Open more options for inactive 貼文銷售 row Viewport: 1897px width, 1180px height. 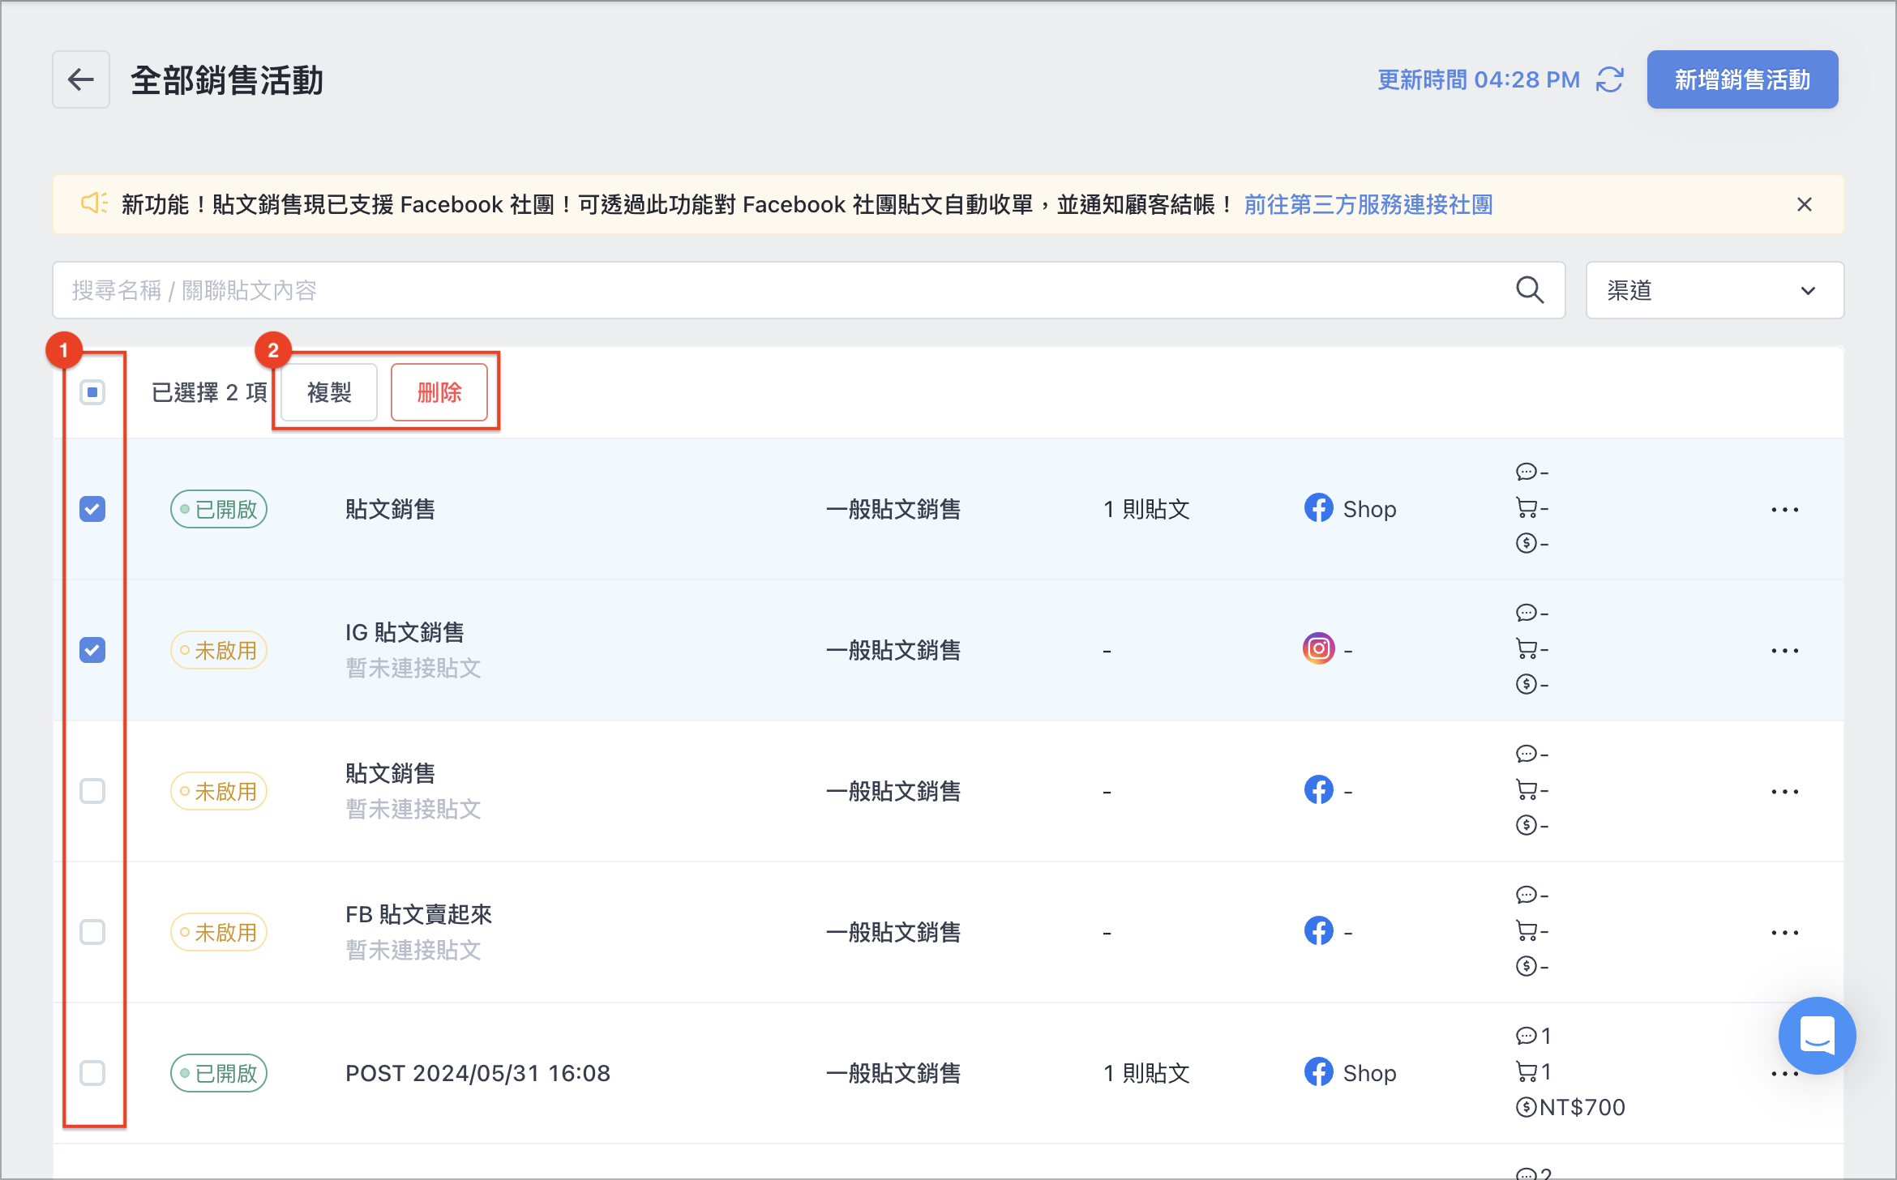1784,792
